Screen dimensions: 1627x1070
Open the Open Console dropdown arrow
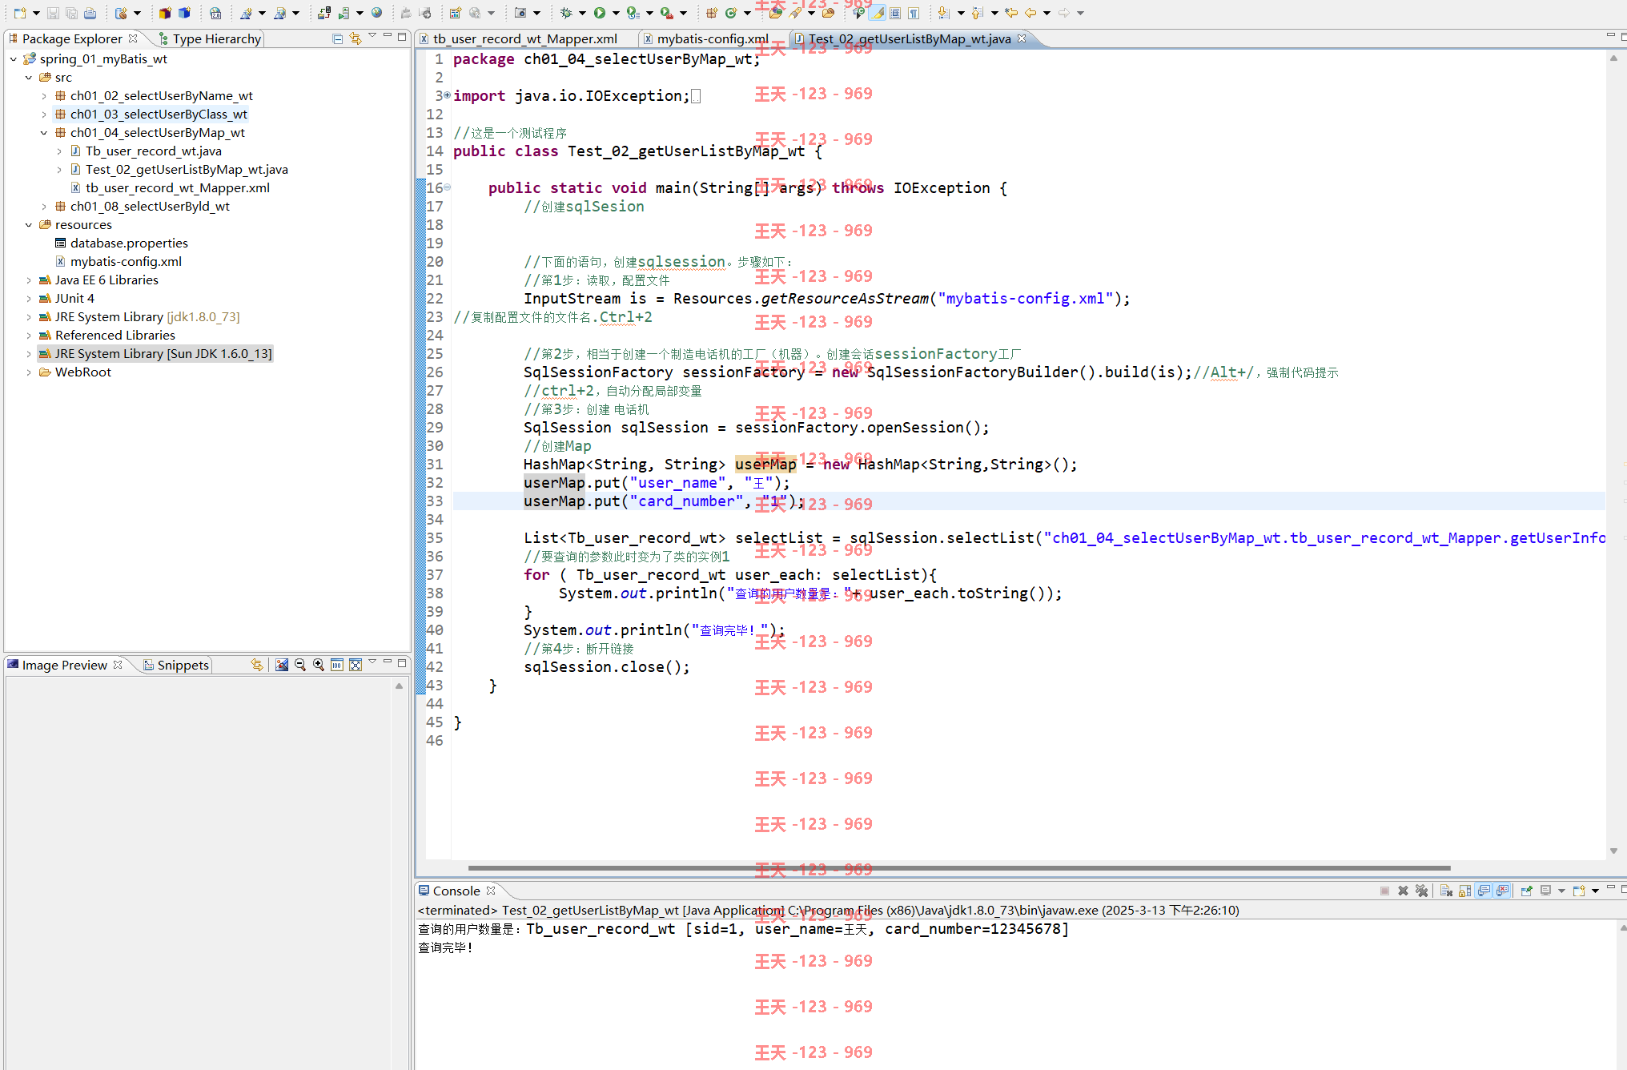[1595, 891]
